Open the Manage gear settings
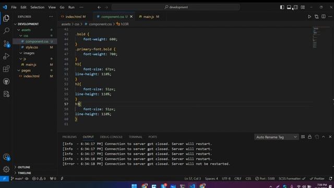The height and width of the screenshot is (188, 334). pyautogui.click(x=6, y=169)
